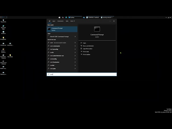Switch to the Desktop taskbar window
172x129 pixels.
coord(75,17)
